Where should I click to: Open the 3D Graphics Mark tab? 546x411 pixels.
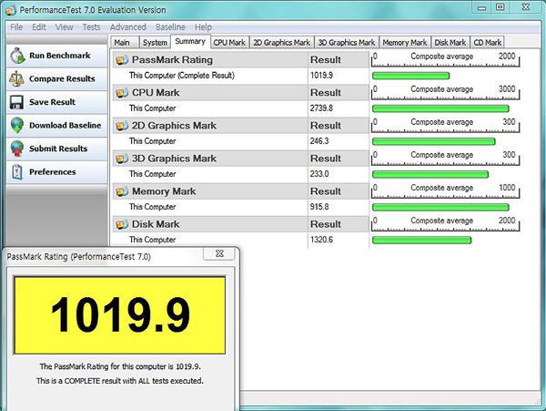(x=347, y=42)
